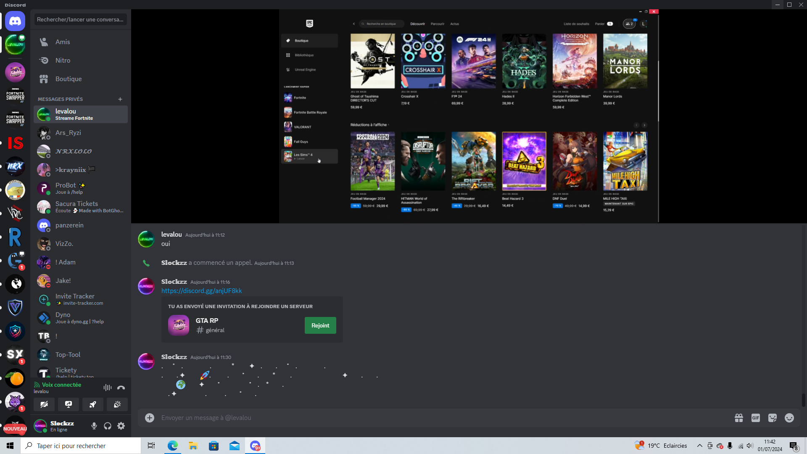Select Parcourir tab in Epic store stream
This screenshot has width=807, height=454.
(438, 24)
